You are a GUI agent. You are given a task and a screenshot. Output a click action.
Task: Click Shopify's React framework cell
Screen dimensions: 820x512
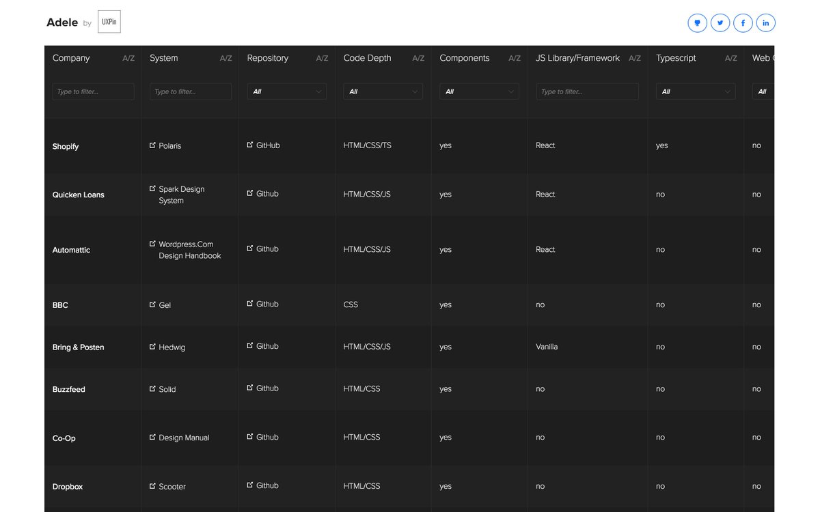545,145
